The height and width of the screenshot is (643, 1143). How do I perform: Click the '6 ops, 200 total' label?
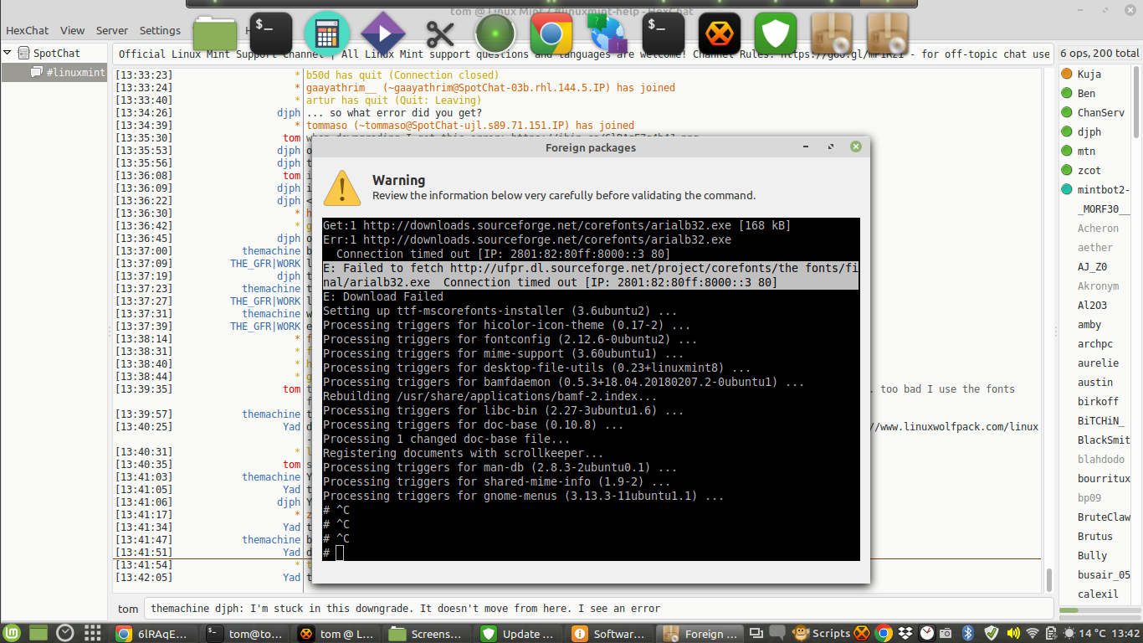click(x=1099, y=53)
